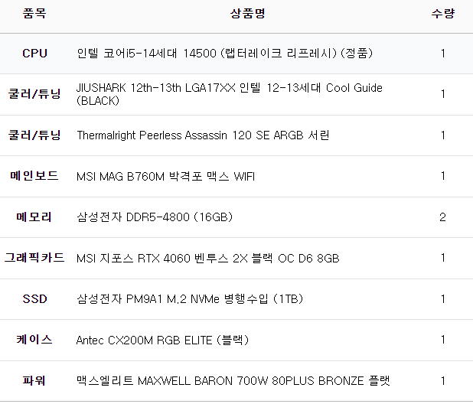The image size is (473, 404).
Task: Open the MSI MAG B760M 박격포 맥스 WIFI item
Action: click(166, 177)
